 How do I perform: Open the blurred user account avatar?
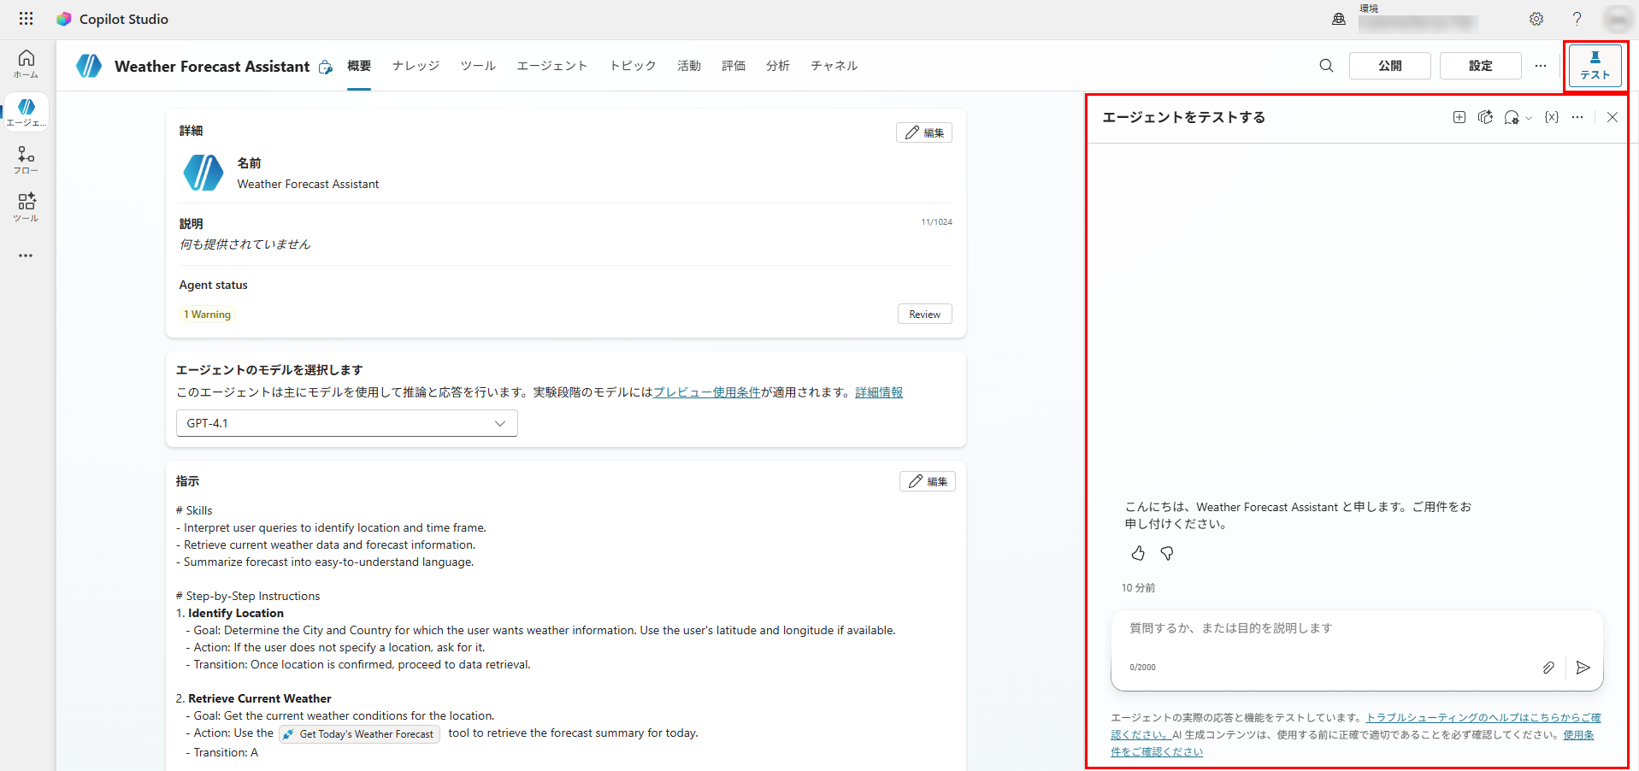tap(1618, 19)
